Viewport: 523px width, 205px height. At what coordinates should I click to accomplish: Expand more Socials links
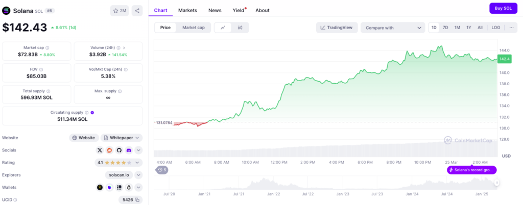(x=138, y=150)
